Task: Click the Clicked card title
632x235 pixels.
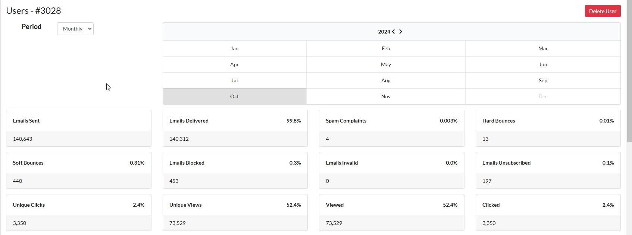Action: [491, 205]
